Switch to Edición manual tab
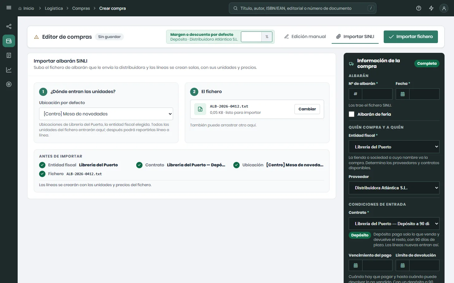Image resolution: width=454 pixels, height=283 pixels. pos(305,36)
